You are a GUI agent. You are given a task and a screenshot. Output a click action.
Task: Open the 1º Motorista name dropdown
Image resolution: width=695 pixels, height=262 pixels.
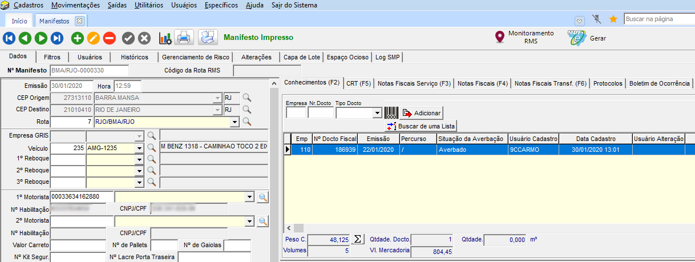tap(248, 197)
